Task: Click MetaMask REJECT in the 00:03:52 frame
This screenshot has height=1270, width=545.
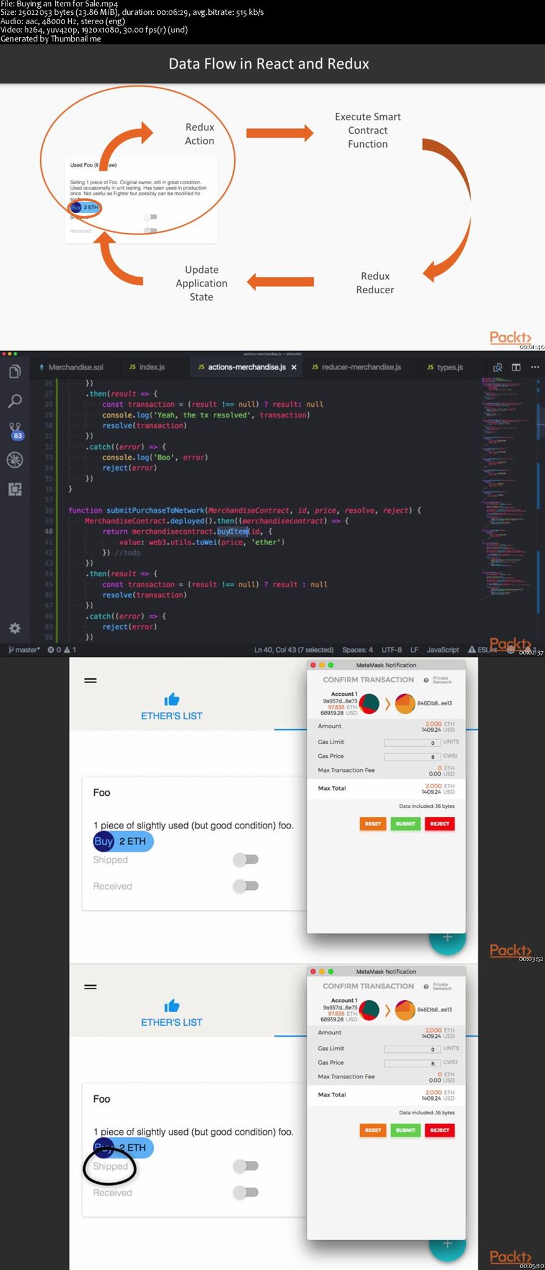Action: point(440,824)
